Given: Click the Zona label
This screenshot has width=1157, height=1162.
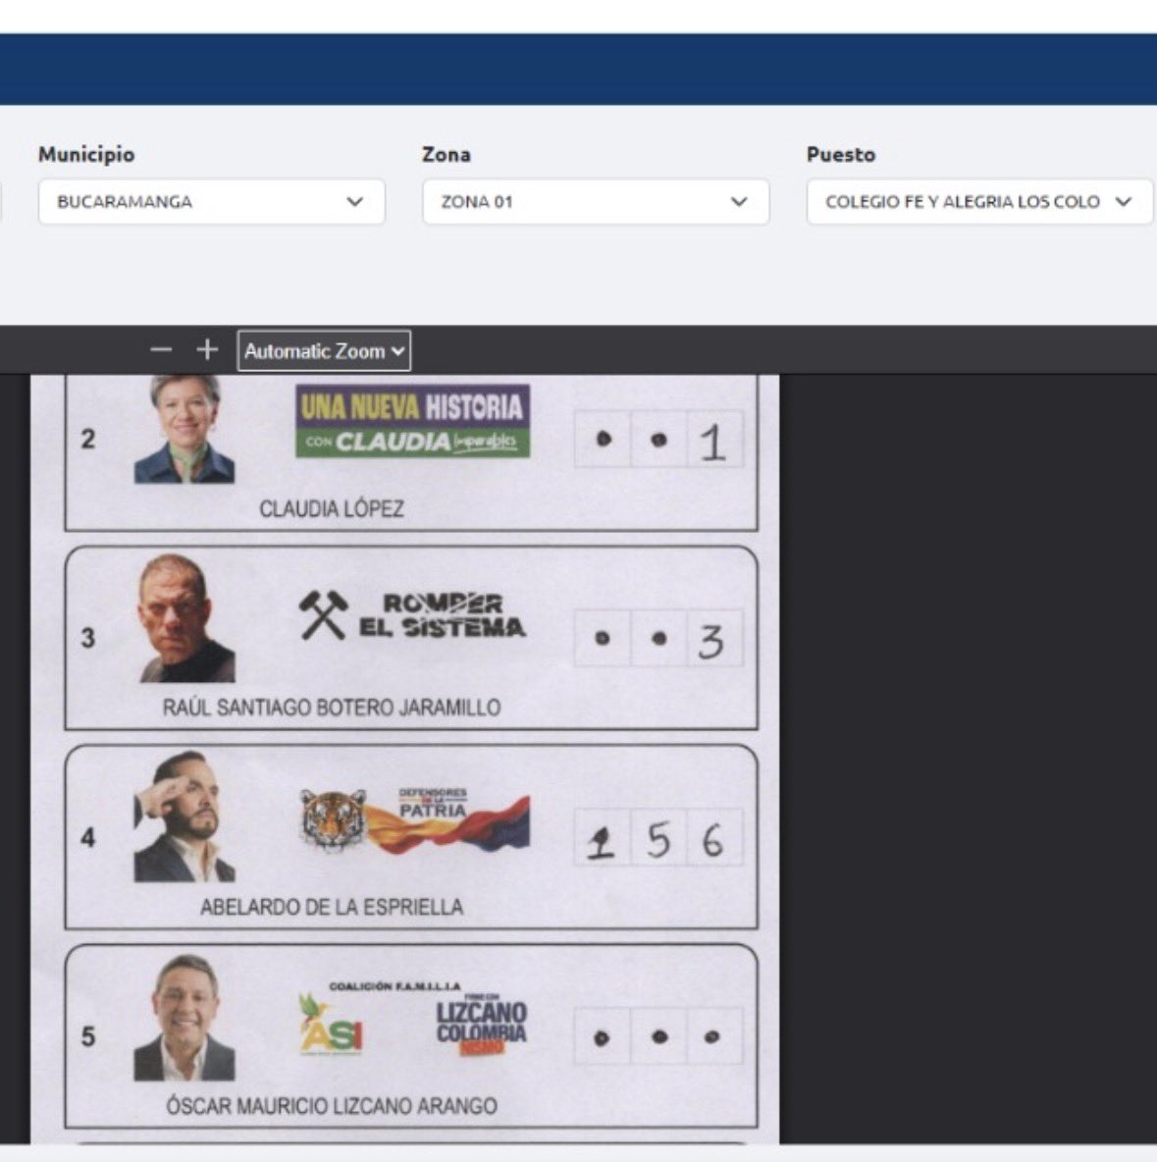Looking at the screenshot, I should (x=447, y=154).
